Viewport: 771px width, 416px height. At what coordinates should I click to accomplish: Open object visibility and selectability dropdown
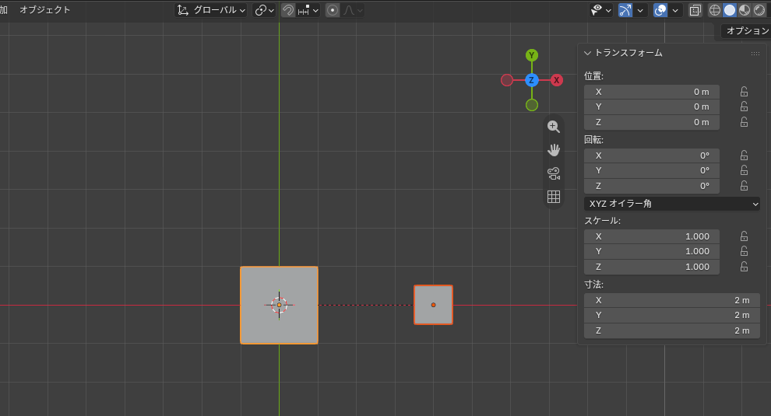pos(601,10)
